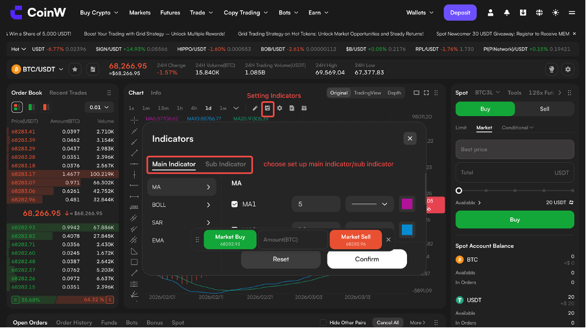The height and width of the screenshot is (328, 586).
Task: Open the chart Info tab
Action: [156, 93]
